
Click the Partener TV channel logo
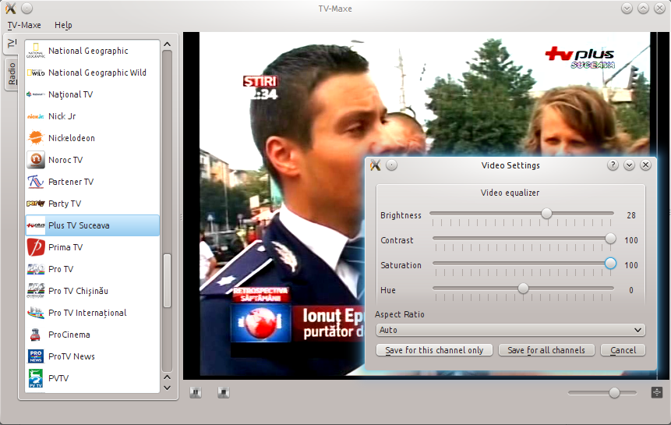point(36,182)
